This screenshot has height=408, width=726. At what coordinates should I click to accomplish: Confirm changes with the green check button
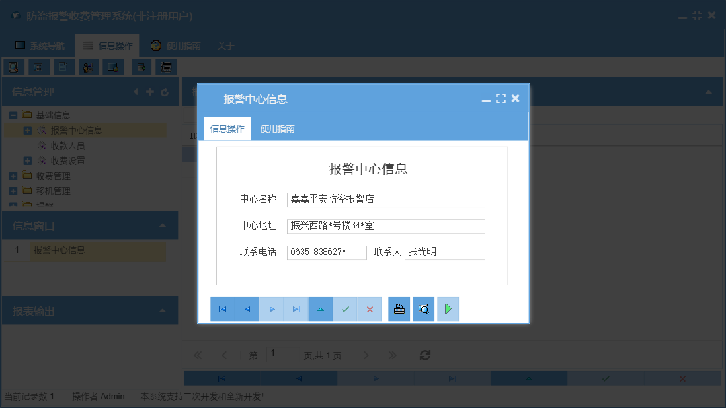point(344,308)
